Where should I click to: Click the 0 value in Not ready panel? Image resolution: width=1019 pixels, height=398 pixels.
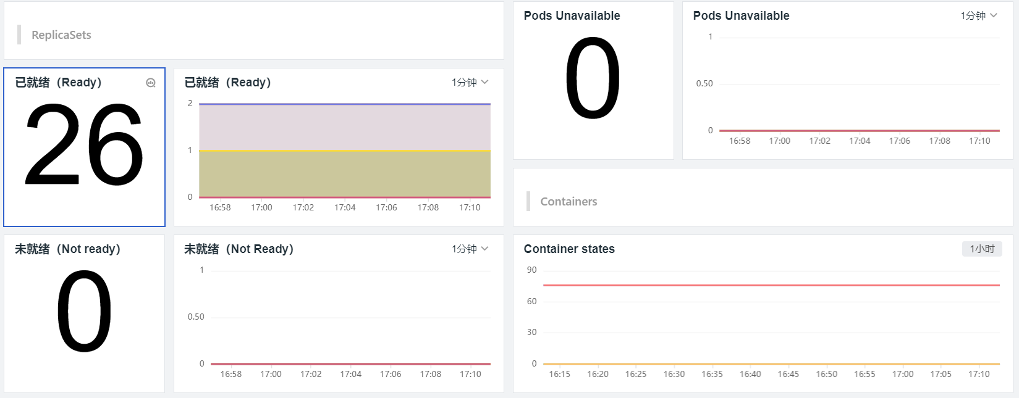click(84, 312)
